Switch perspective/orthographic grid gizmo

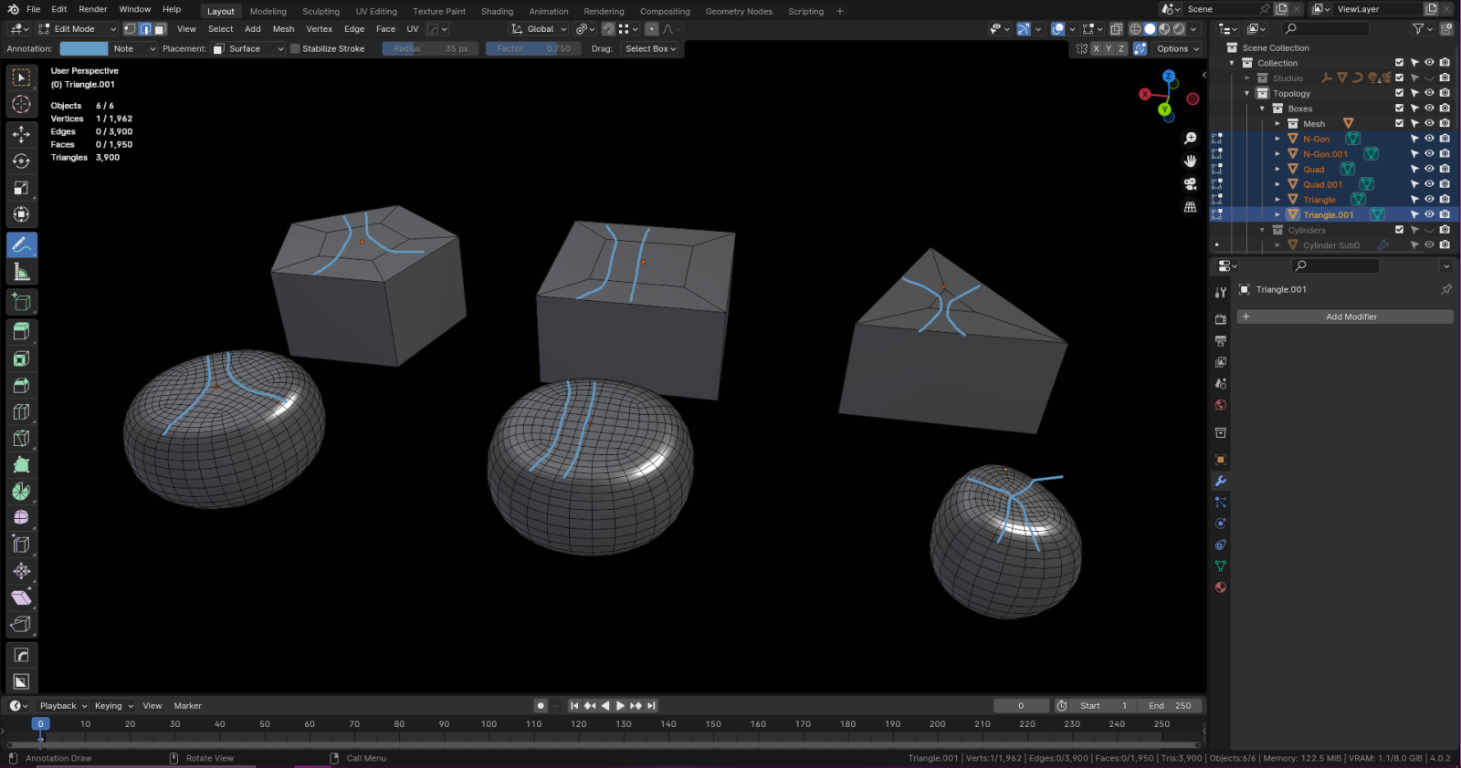pyautogui.click(x=1190, y=207)
